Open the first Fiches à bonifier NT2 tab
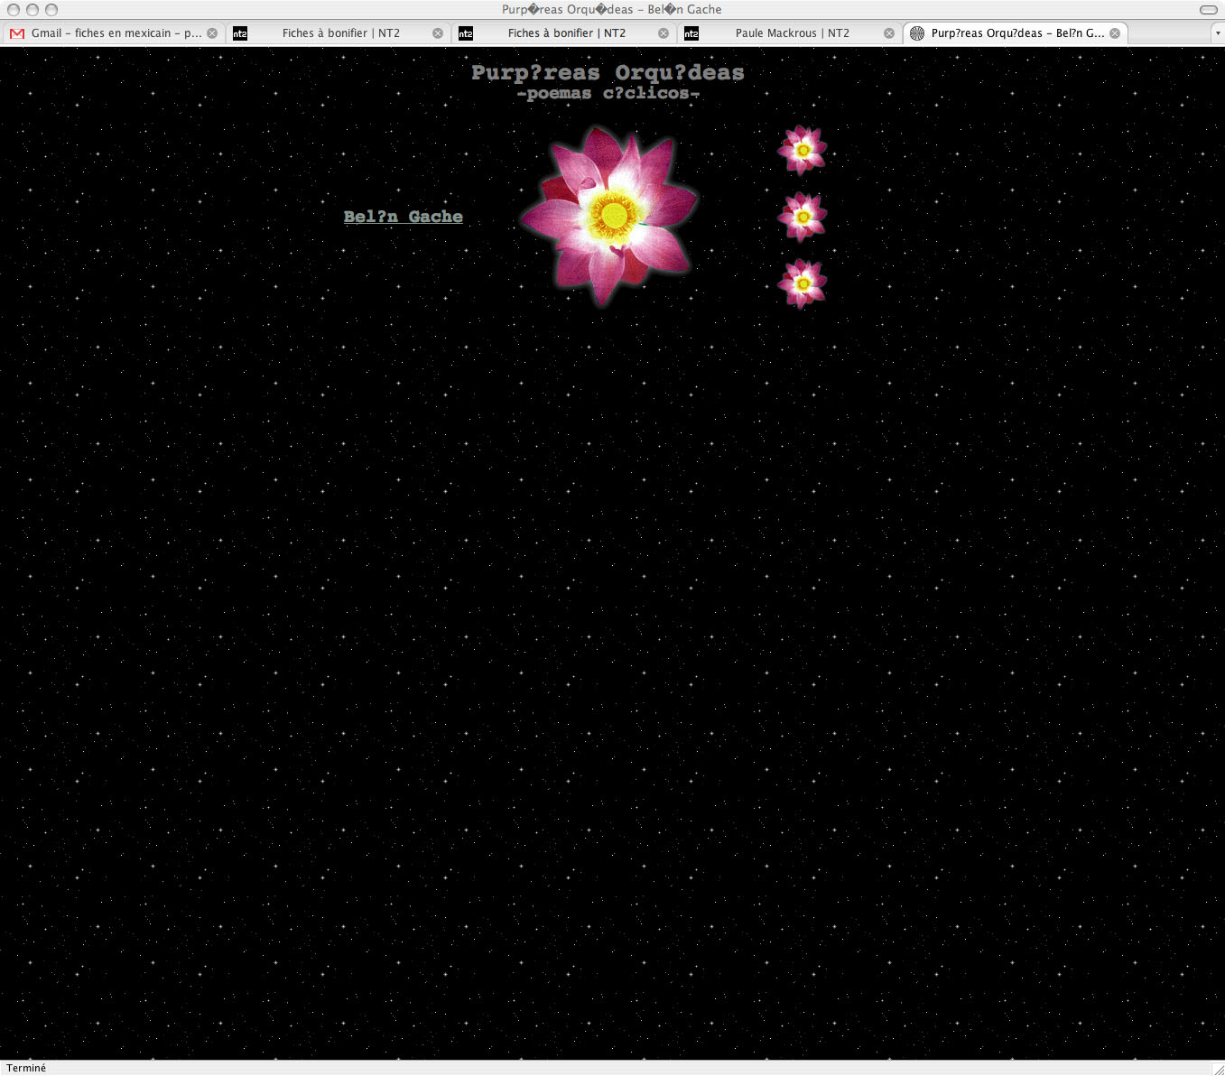Viewport: 1225px width, 1076px height. click(339, 33)
